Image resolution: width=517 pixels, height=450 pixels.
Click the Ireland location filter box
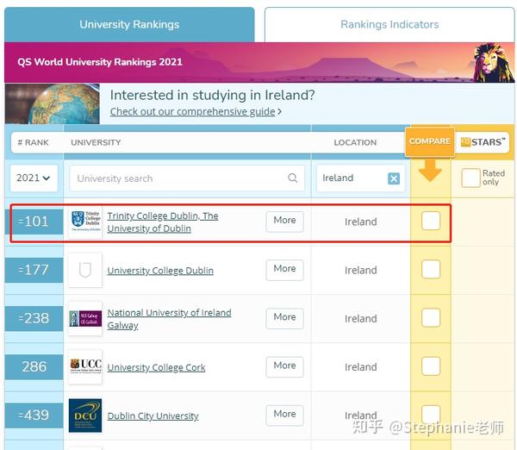coord(360,178)
